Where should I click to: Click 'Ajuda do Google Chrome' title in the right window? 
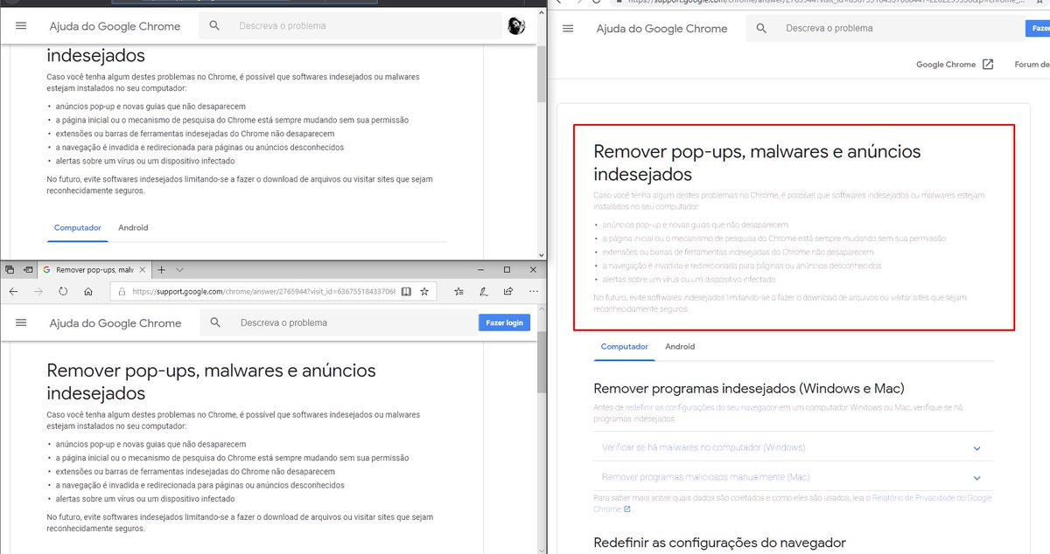[x=661, y=28]
